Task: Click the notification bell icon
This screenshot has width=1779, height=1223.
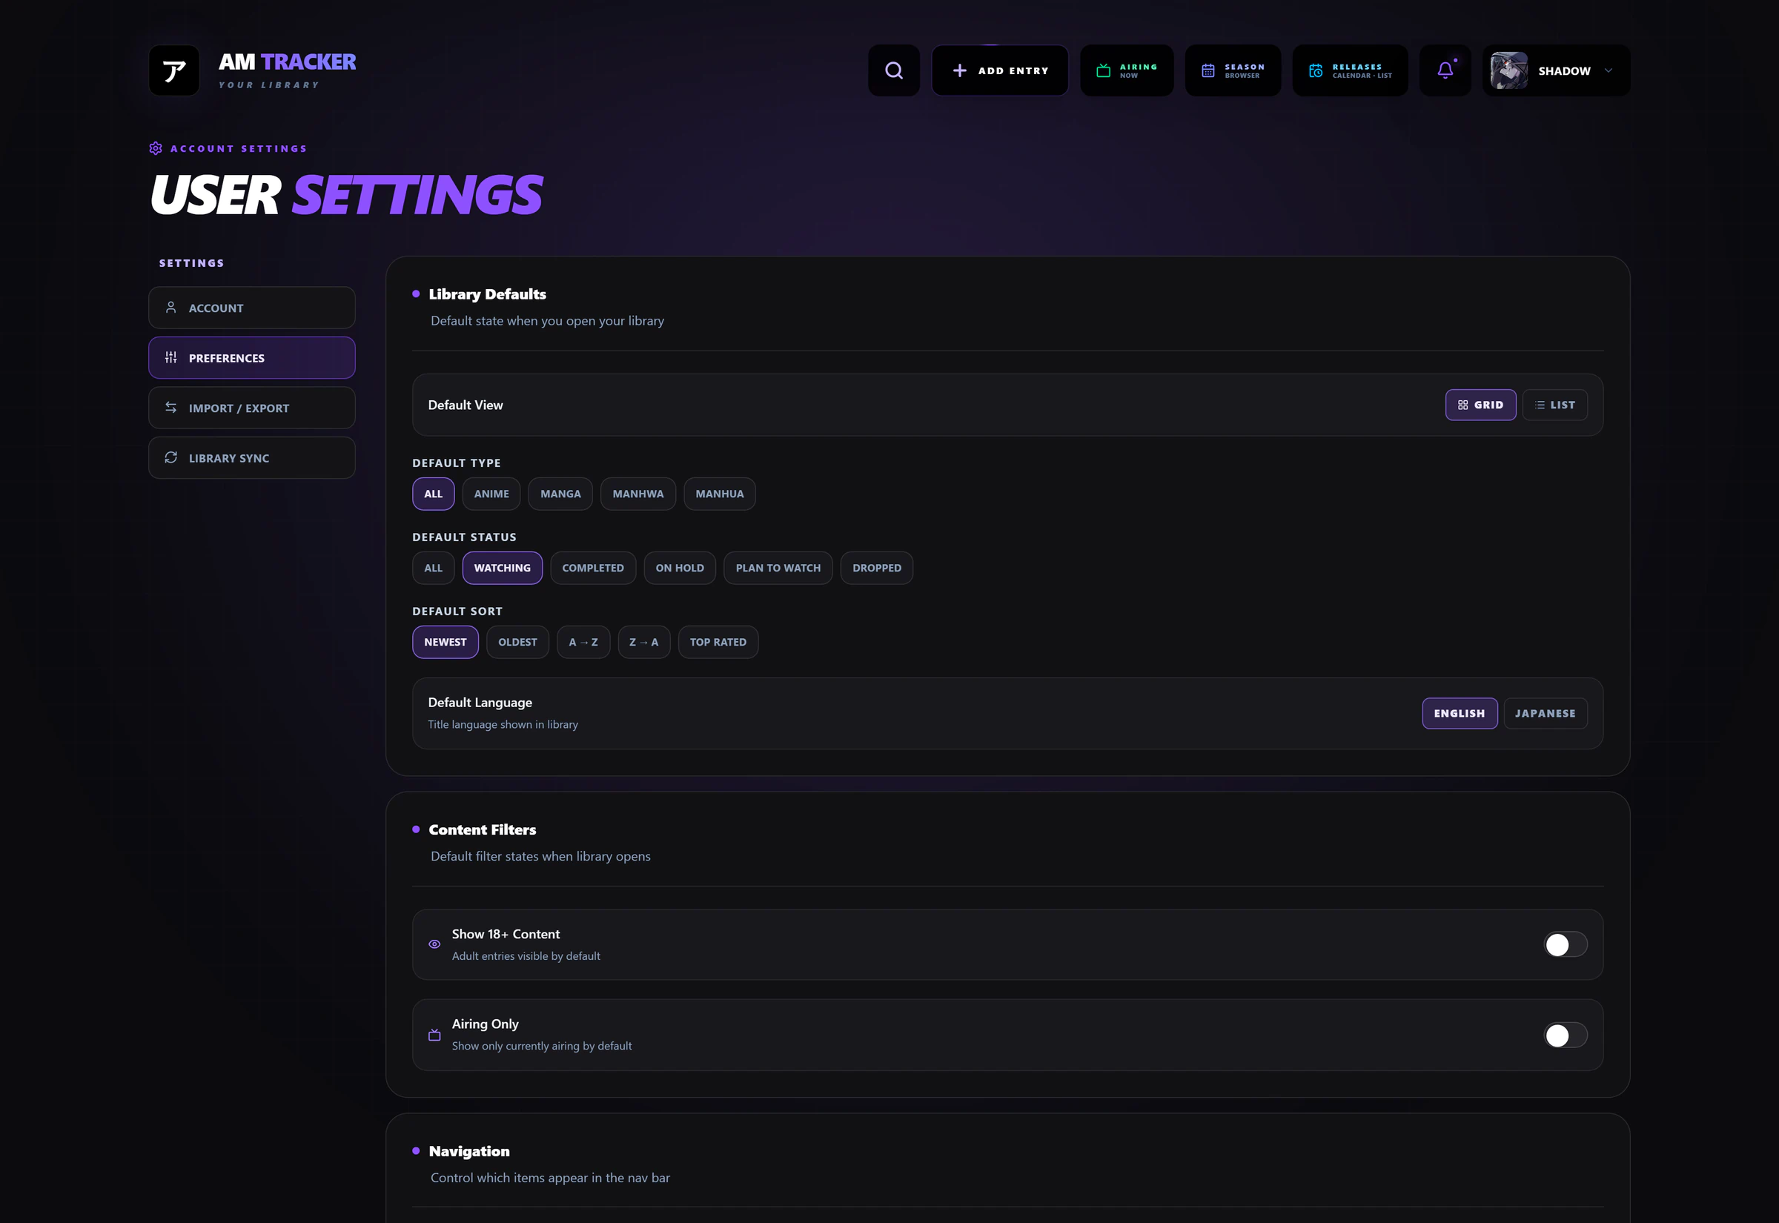Action: [1445, 70]
